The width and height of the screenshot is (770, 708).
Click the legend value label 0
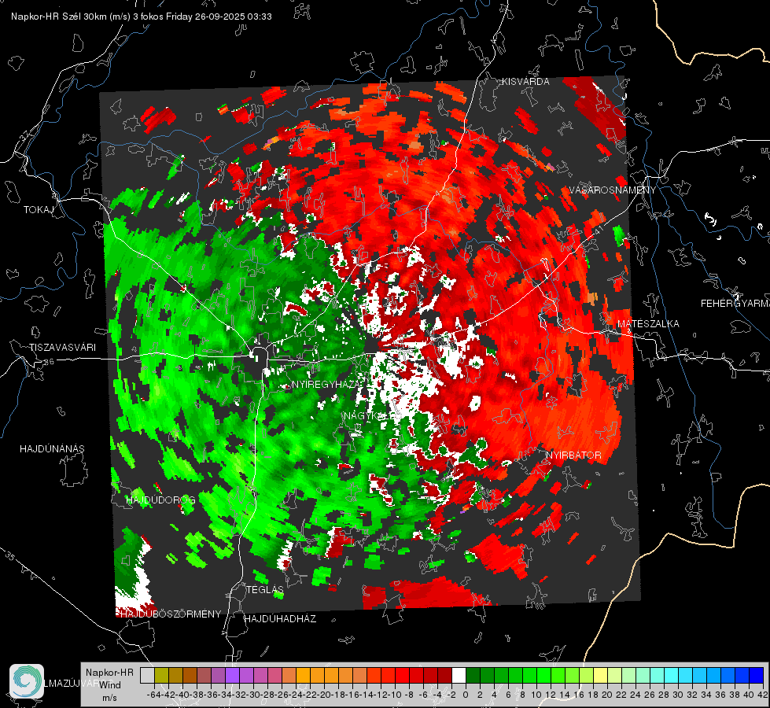click(x=466, y=695)
